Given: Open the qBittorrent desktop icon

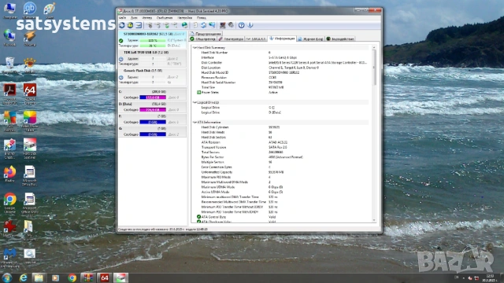Looking at the screenshot, I should click(30, 9).
